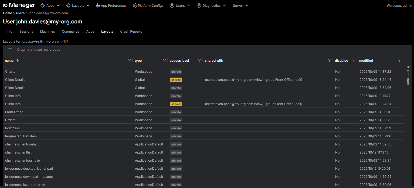414x188 pixels.
Task: Select the Orders layout name
Action: click(10, 120)
